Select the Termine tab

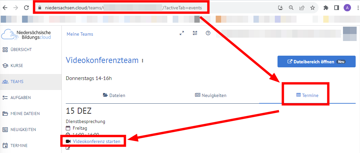307,95
